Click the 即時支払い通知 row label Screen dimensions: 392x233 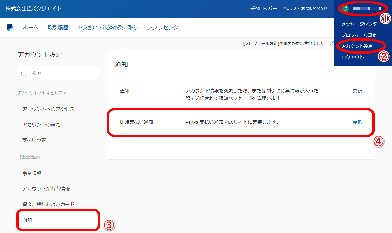point(136,122)
